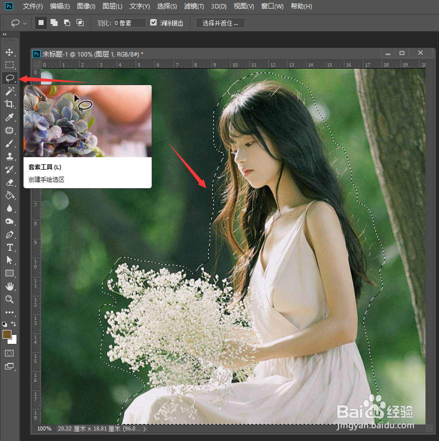Open the 窗口(W) menu
The height and width of the screenshot is (441, 439).
pos(272,6)
